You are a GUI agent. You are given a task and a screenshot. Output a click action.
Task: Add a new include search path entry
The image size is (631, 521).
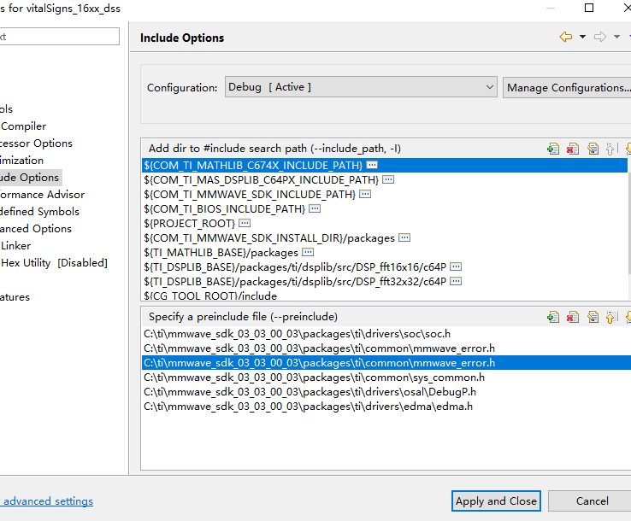[553, 149]
